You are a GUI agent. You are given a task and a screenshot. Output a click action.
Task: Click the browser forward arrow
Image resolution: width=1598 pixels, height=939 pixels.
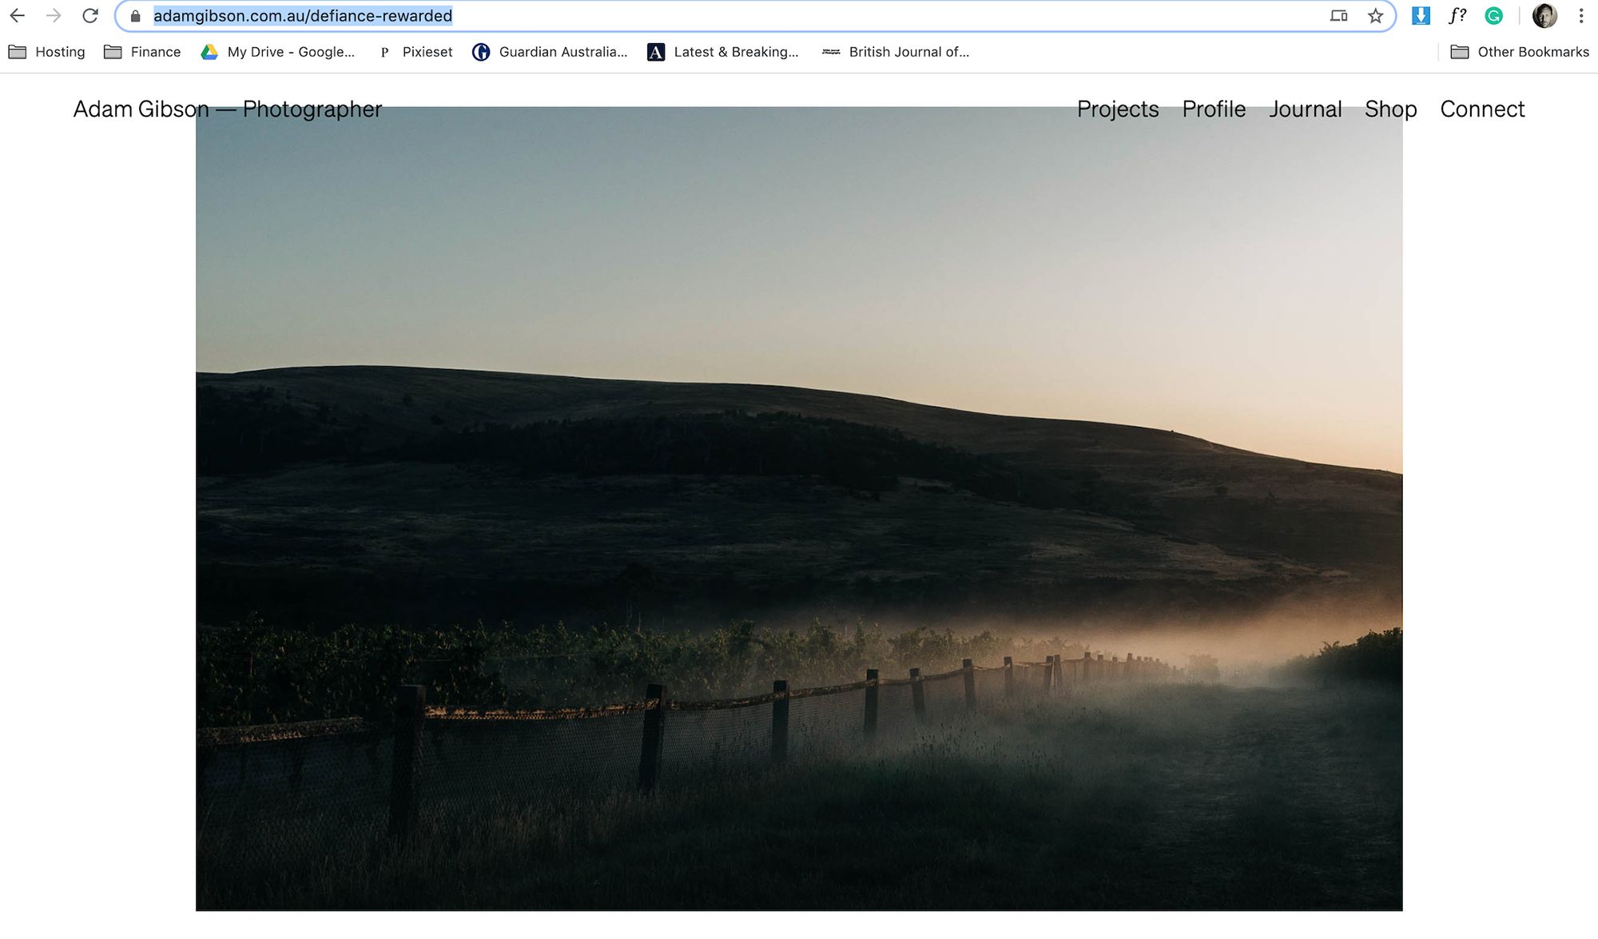[x=54, y=16]
